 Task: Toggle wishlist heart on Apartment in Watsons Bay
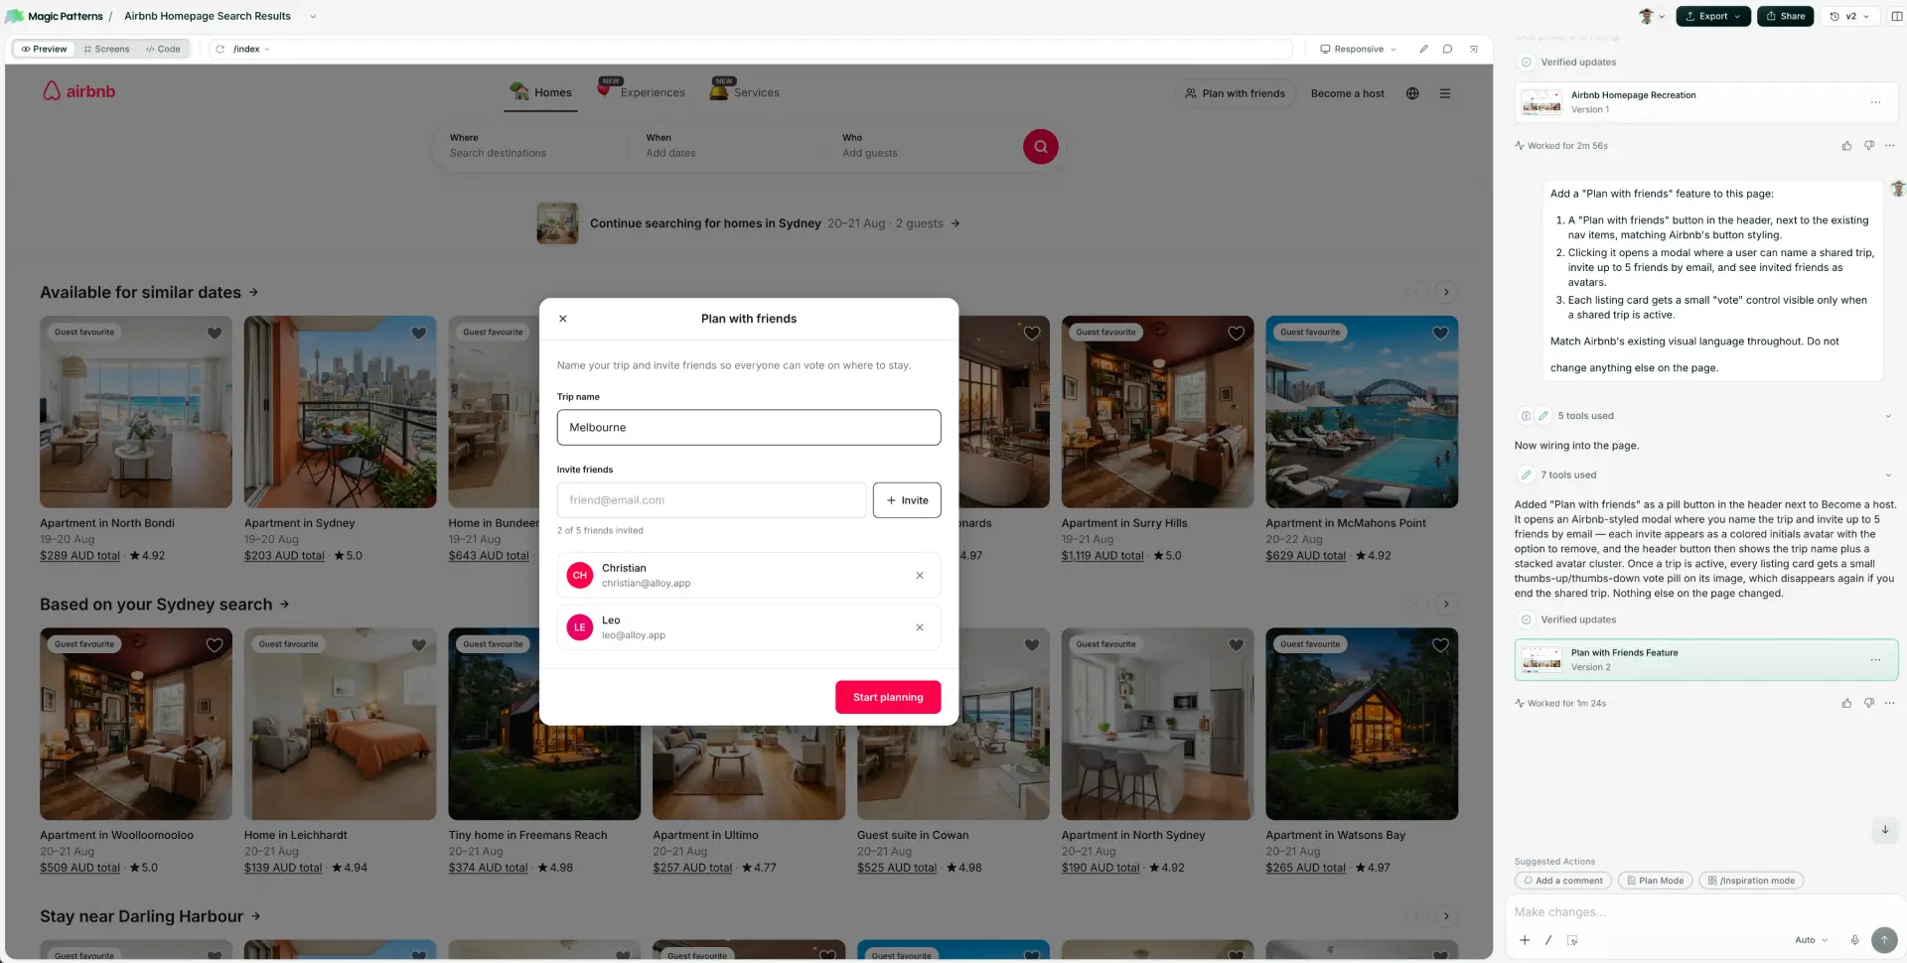1440,645
